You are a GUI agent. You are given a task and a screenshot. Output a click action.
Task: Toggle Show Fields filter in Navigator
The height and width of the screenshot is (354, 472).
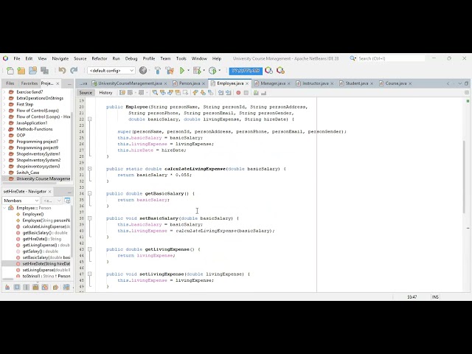point(17,287)
